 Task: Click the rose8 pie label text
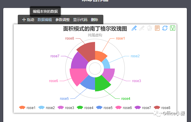(x=70, y=38)
